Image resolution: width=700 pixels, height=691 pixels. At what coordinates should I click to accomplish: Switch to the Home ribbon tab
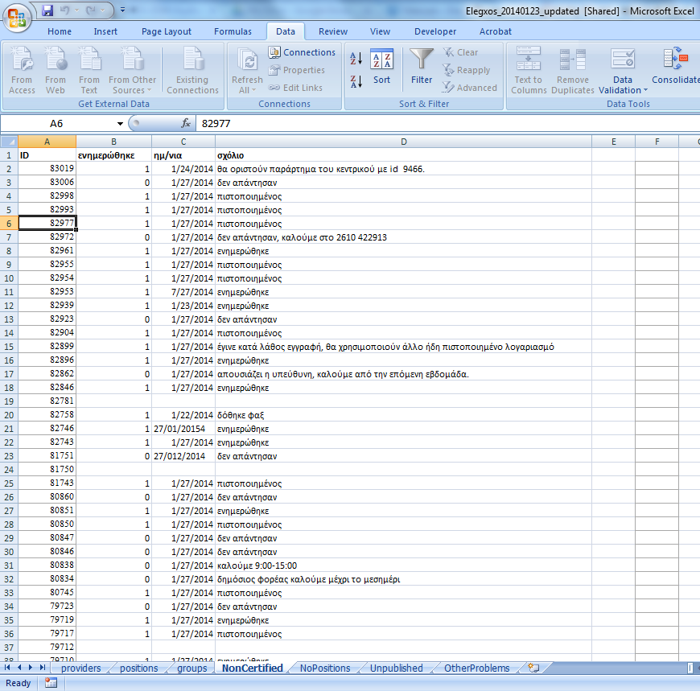click(60, 31)
